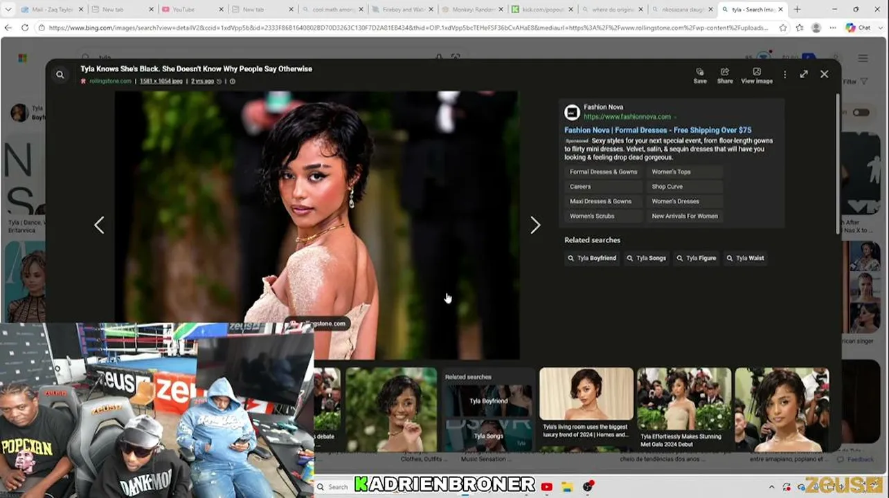This screenshot has height=498, width=889.
Task: Go to the next image
Action: point(535,225)
